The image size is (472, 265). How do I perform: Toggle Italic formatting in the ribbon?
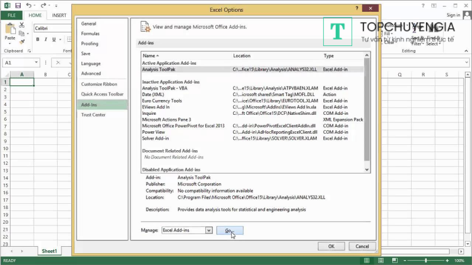tap(45, 39)
